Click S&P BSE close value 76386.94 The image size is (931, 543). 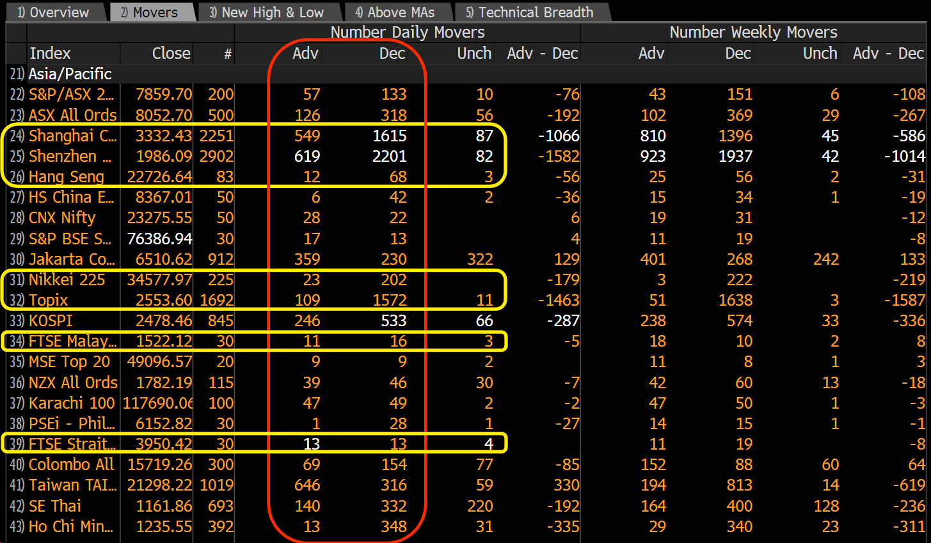click(x=159, y=239)
